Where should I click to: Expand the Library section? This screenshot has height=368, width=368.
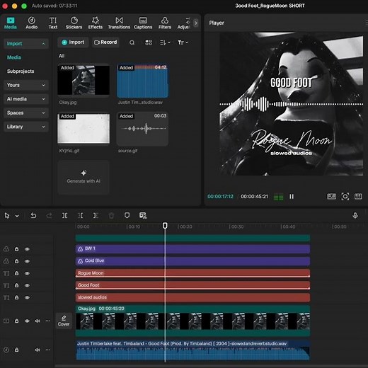[26, 127]
